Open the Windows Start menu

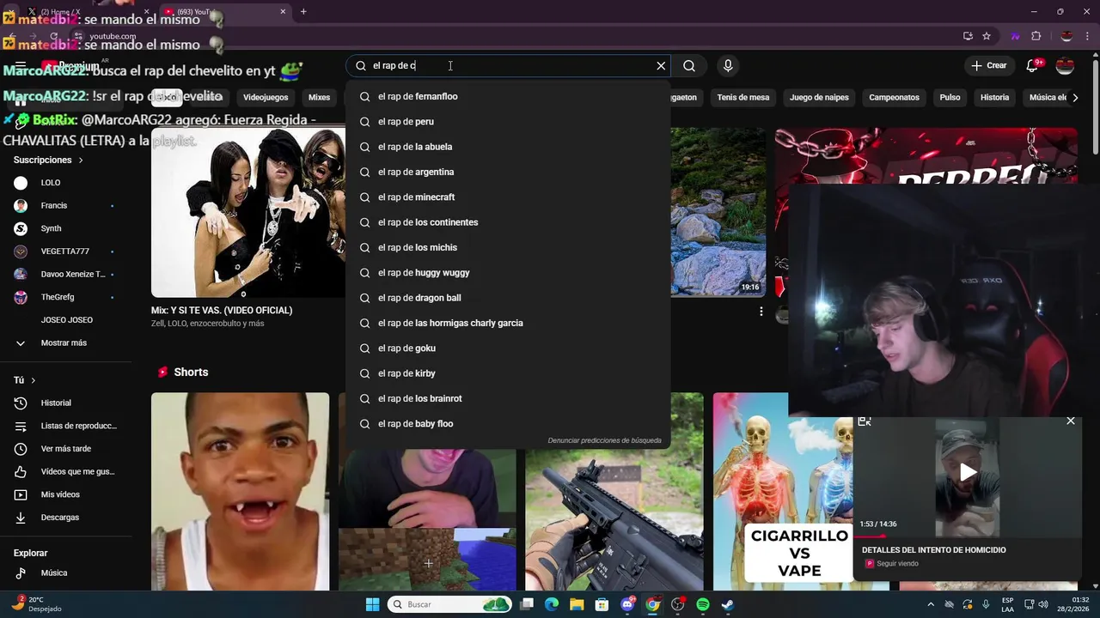tap(372, 604)
